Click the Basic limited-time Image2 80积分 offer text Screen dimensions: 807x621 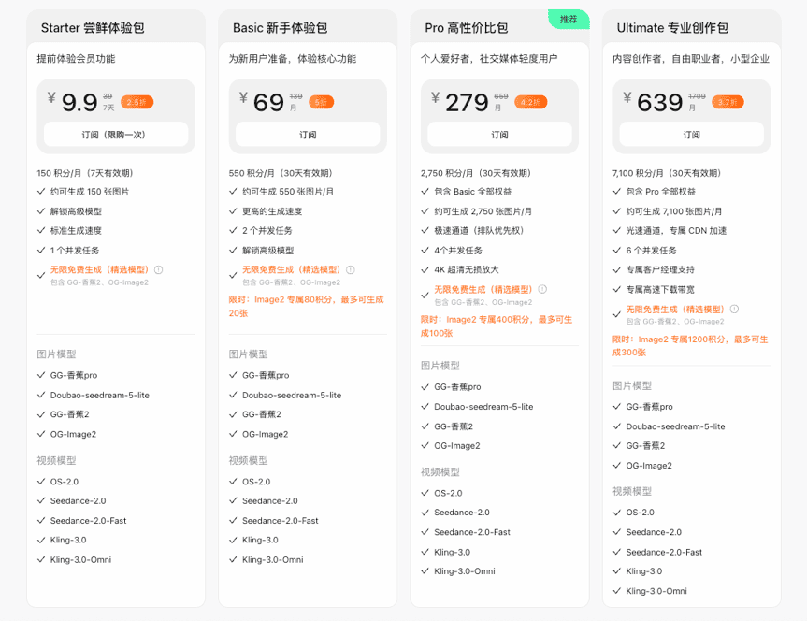pos(307,307)
